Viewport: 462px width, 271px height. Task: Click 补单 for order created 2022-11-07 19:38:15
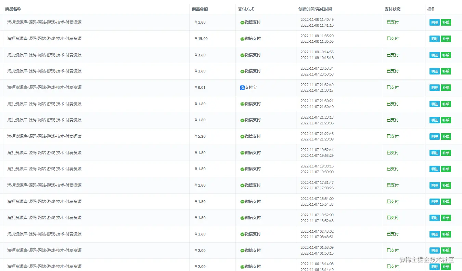point(446,169)
